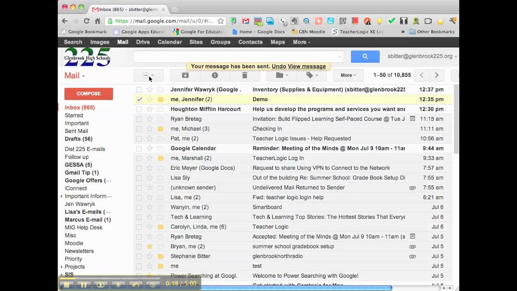
Task: Click the Gmail search input field
Action: click(x=239, y=57)
